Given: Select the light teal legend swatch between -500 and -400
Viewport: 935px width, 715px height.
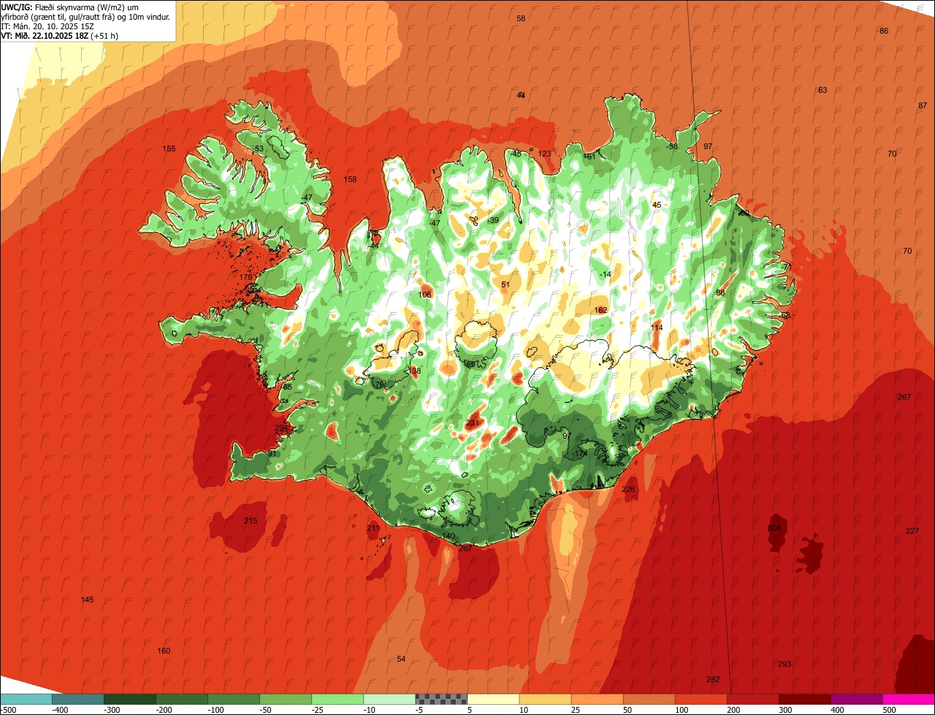Looking at the screenshot, I should 26,699.
